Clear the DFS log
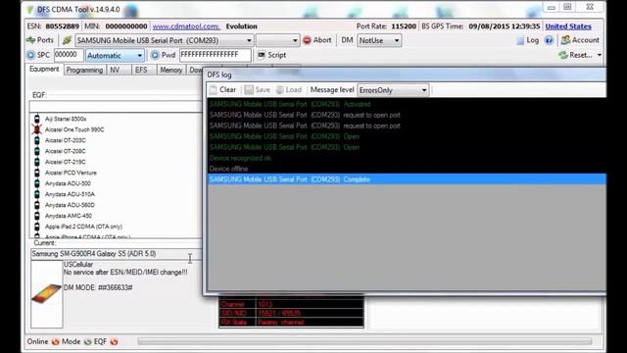 point(223,90)
